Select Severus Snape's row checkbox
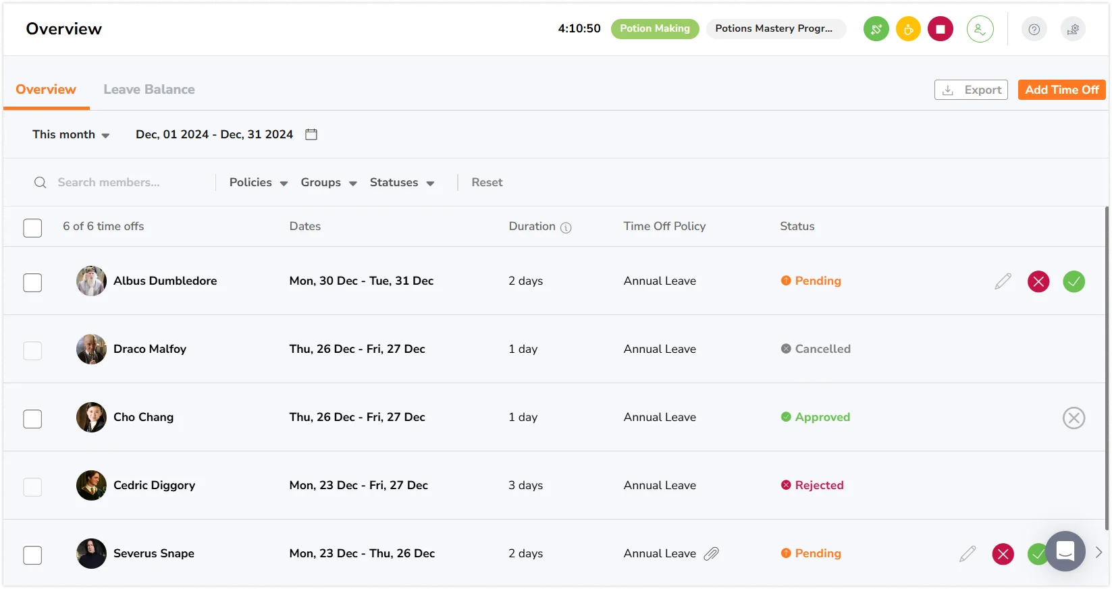The height and width of the screenshot is (589, 1112). click(32, 555)
